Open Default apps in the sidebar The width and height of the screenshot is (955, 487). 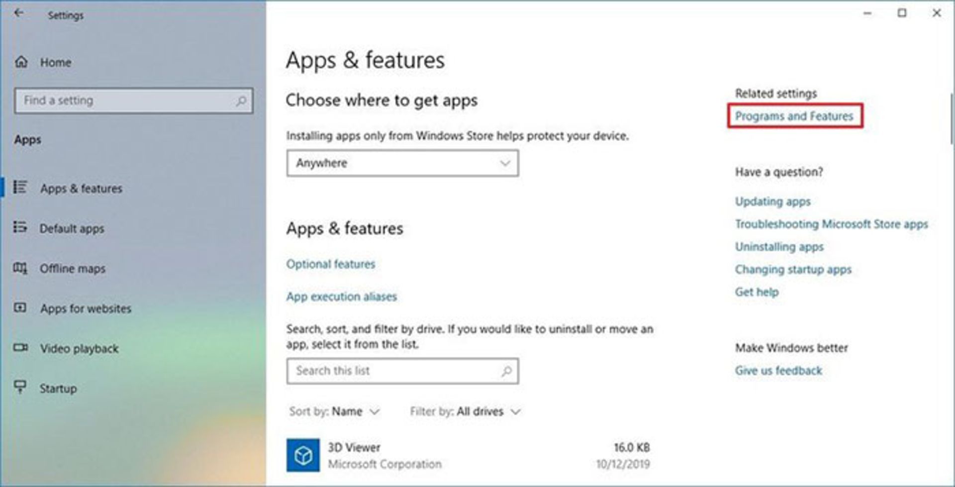72,229
